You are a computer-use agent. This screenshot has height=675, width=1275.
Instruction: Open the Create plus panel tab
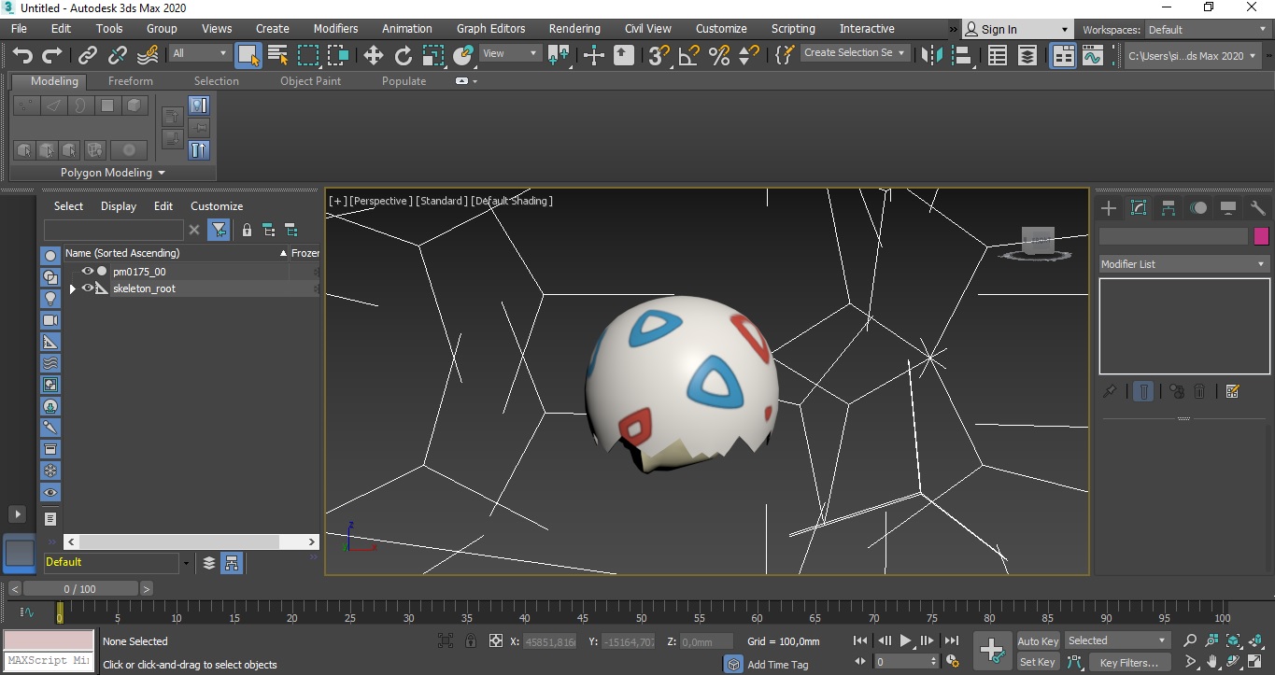pyautogui.click(x=1109, y=208)
